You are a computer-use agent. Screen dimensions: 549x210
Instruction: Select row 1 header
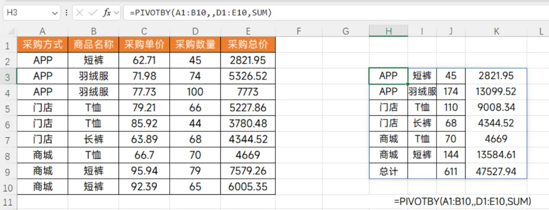(x=8, y=44)
